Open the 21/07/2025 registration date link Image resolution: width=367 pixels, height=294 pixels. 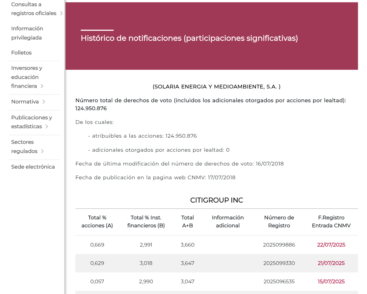point(331,263)
